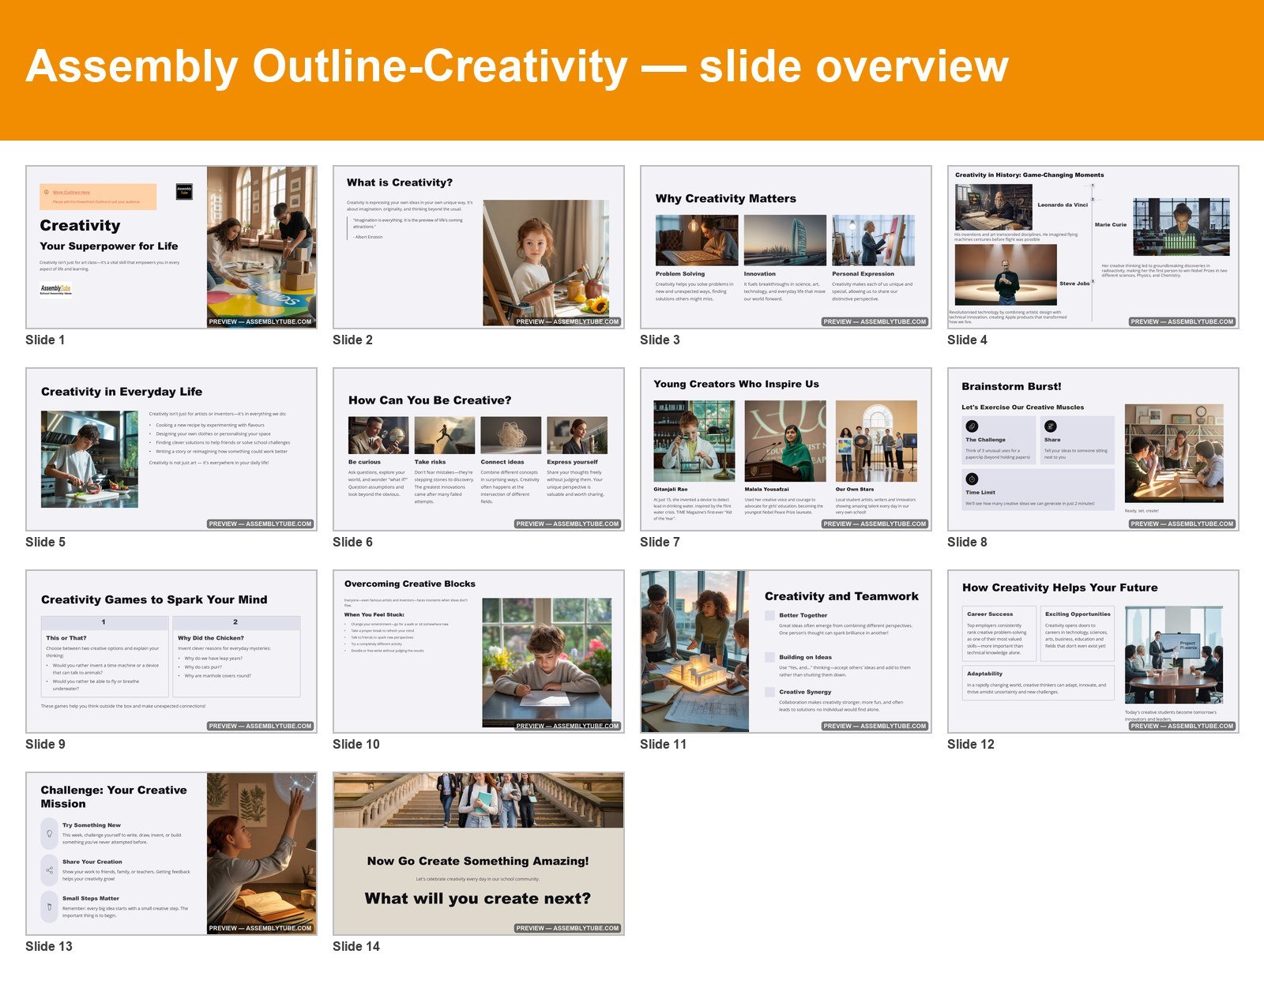
Task: Click the "Slide 2" label
Action: tap(352, 340)
